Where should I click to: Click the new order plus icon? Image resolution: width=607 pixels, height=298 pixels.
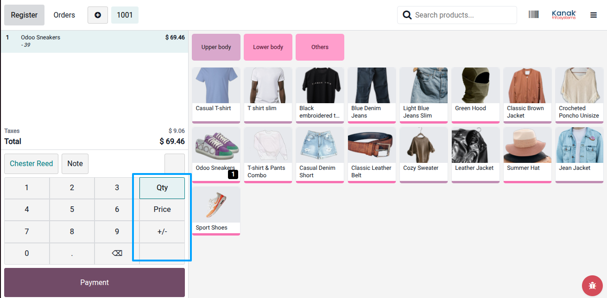click(98, 15)
